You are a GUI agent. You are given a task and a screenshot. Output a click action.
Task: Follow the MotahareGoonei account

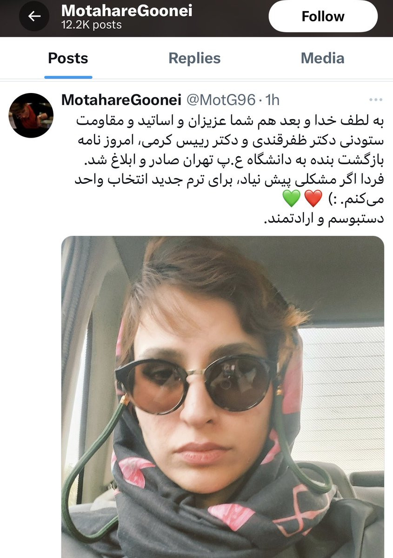(323, 16)
